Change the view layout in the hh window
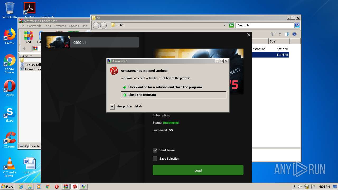The width and height of the screenshot is (338, 190). click(x=274, y=34)
